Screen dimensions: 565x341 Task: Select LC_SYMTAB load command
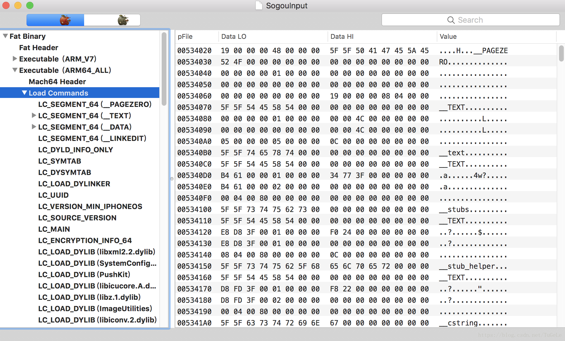60,161
